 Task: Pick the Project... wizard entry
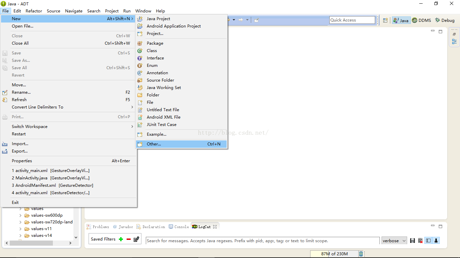click(182, 34)
